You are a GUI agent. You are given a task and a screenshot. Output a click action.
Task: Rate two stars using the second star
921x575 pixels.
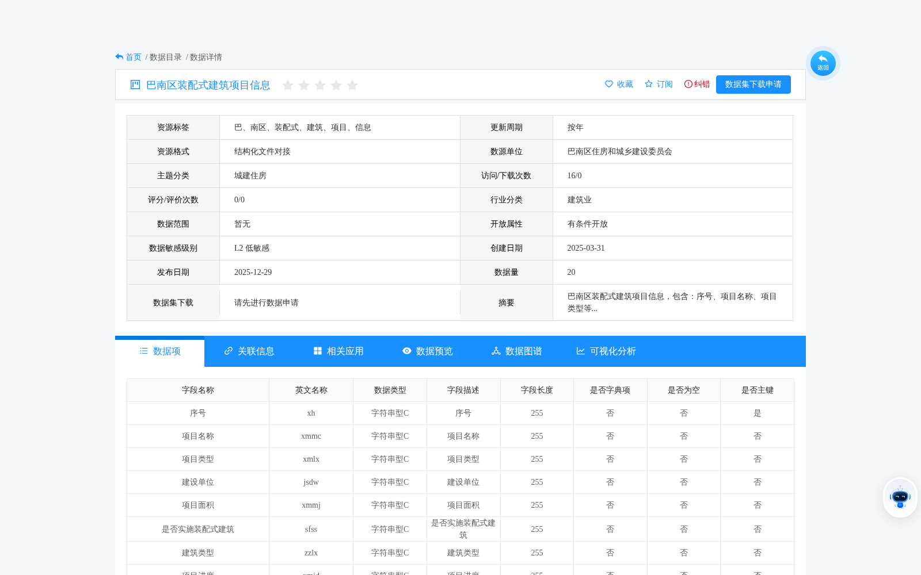click(304, 85)
